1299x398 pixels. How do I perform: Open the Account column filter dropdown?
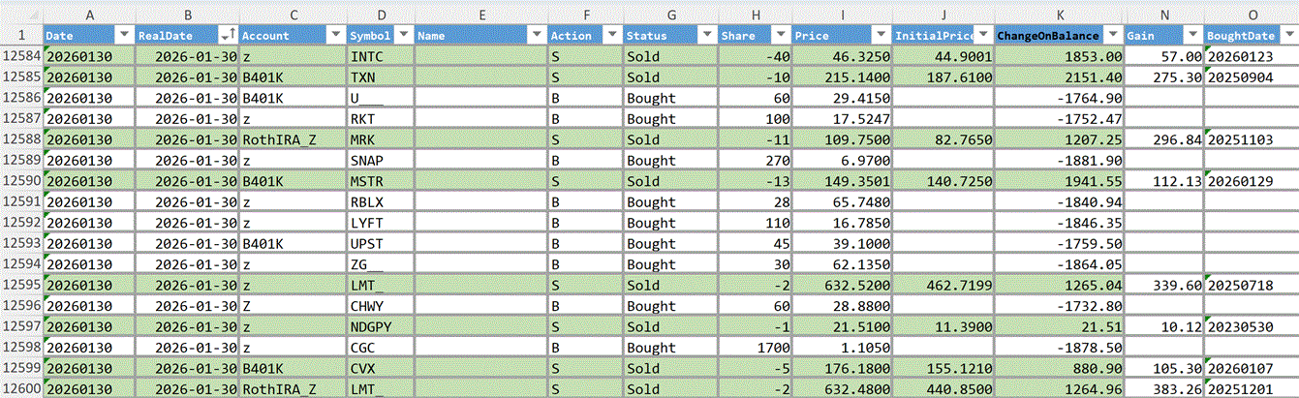[x=334, y=35]
